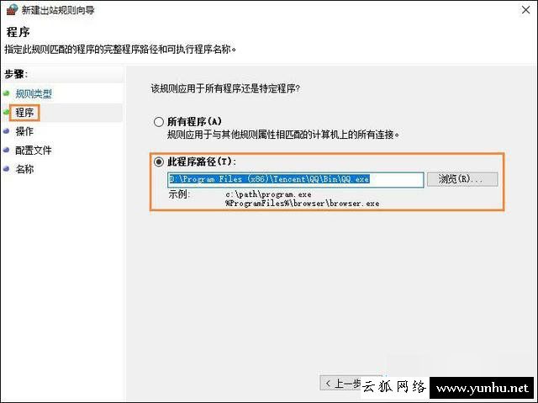Select the 程序 step in the sidebar
538x403 pixels.
(x=24, y=113)
